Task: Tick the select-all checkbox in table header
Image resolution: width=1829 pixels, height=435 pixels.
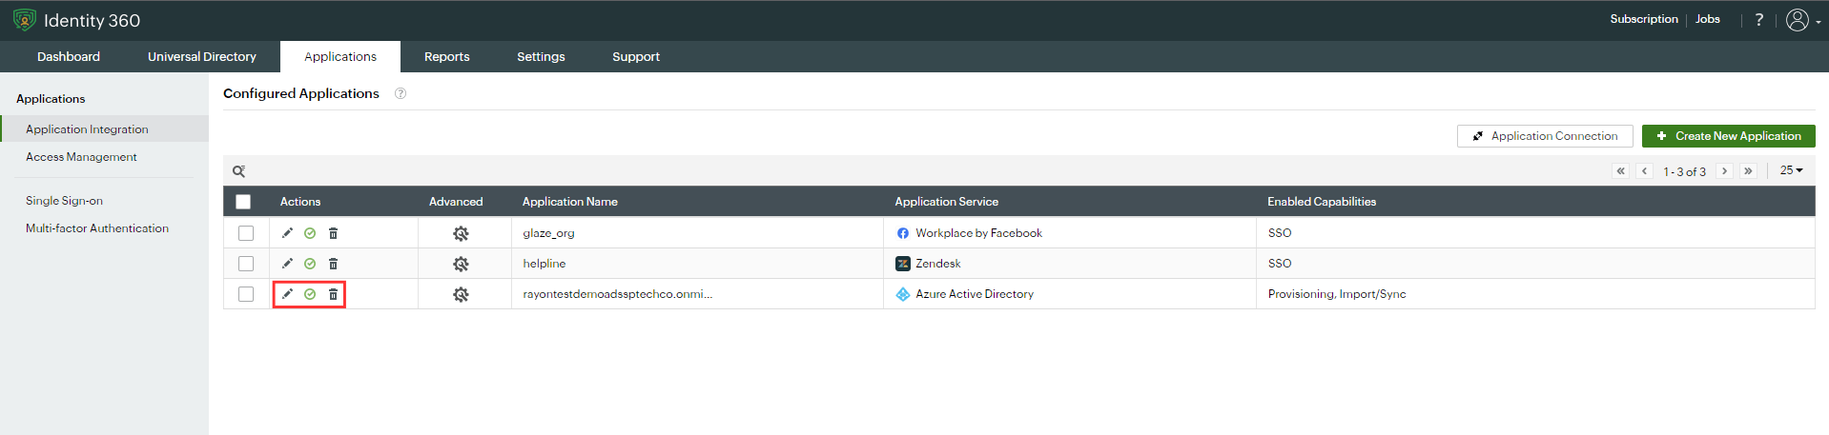Action: (243, 202)
